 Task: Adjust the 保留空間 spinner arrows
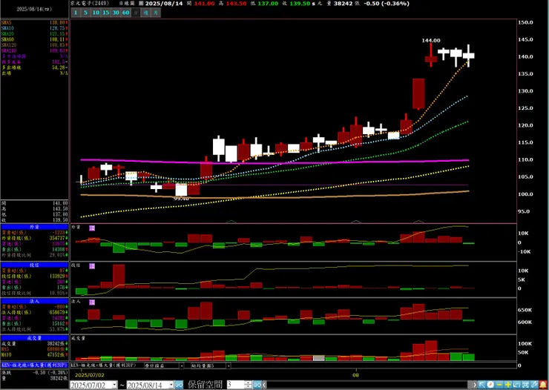(x=248, y=385)
